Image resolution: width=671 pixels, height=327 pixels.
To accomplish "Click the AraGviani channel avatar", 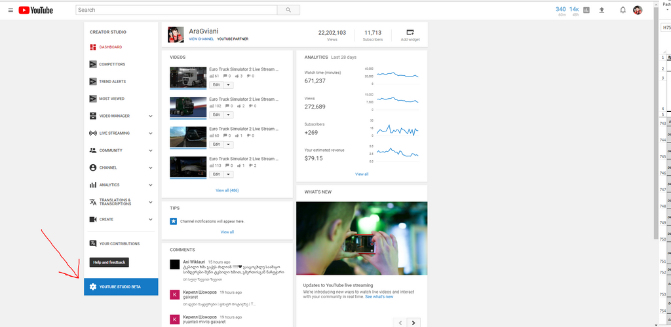I will [x=176, y=35].
